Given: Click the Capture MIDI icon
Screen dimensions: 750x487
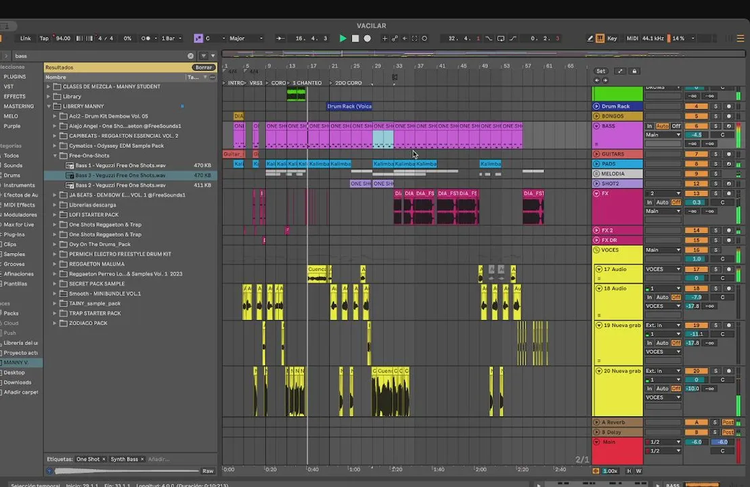Looking at the screenshot, I should 414,39.
